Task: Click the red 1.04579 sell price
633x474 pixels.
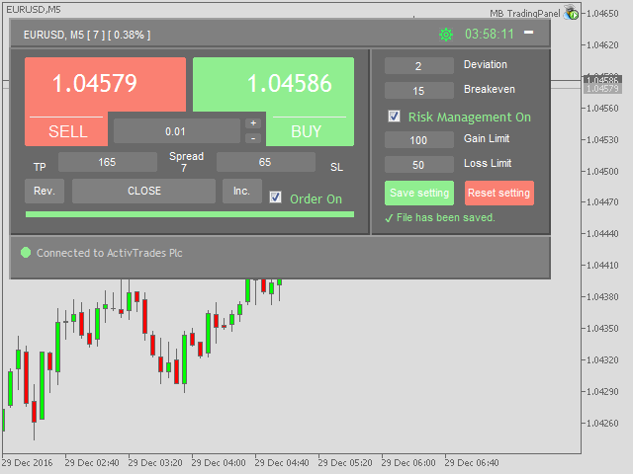Action: click(95, 83)
